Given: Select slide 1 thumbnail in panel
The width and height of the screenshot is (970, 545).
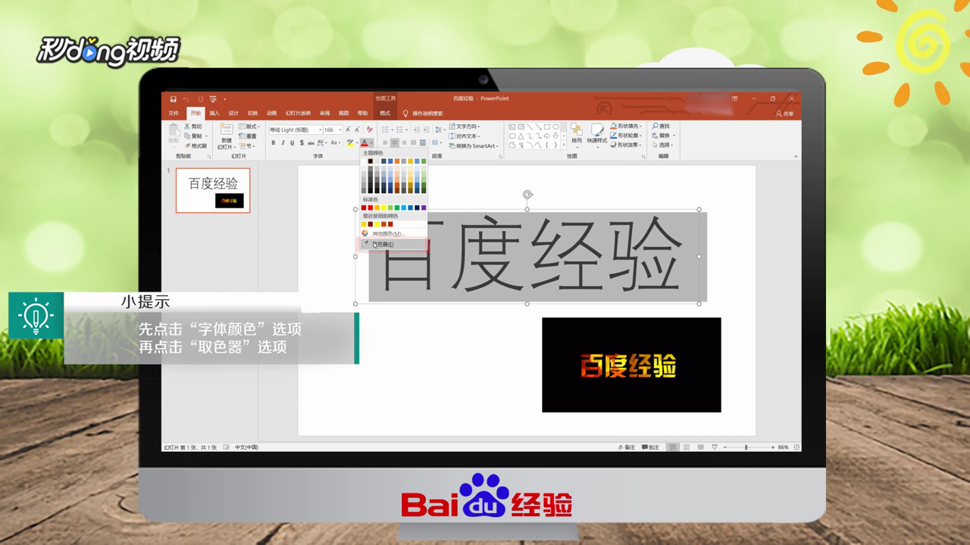Looking at the screenshot, I should [213, 190].
